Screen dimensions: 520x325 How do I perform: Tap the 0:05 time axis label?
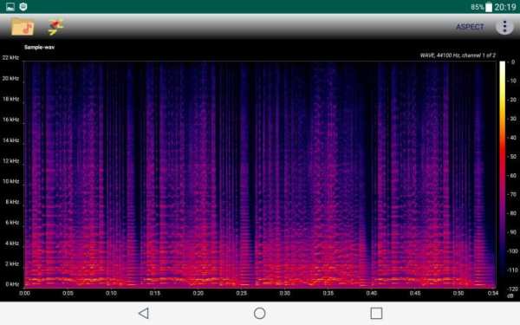pyautogui.click(x=68, y=293)
